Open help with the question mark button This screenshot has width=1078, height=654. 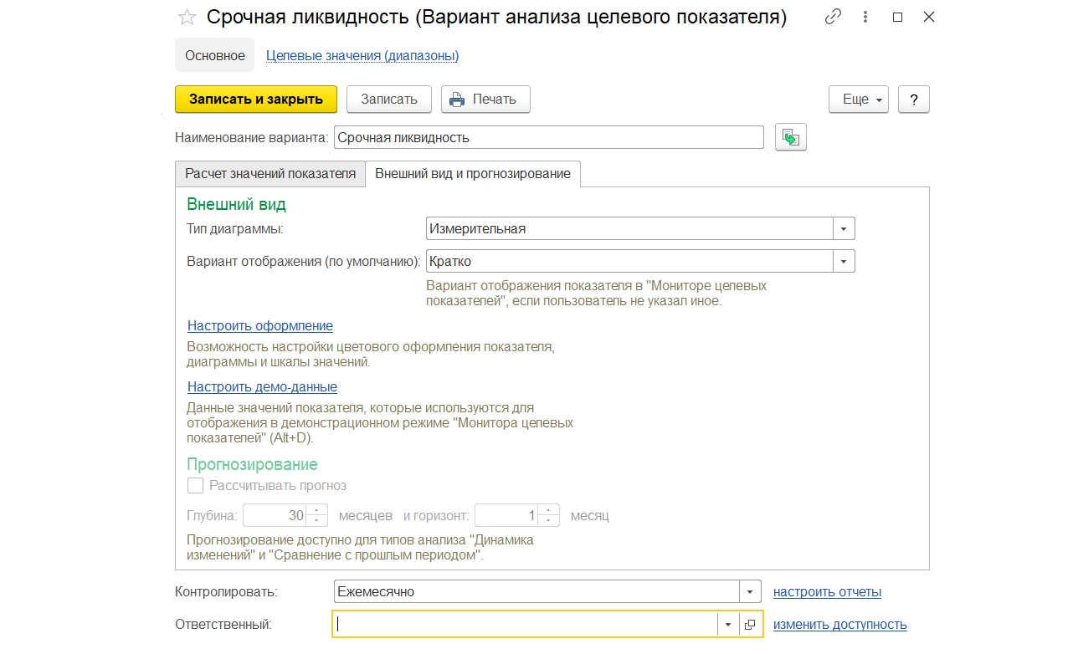pos(914,99)
